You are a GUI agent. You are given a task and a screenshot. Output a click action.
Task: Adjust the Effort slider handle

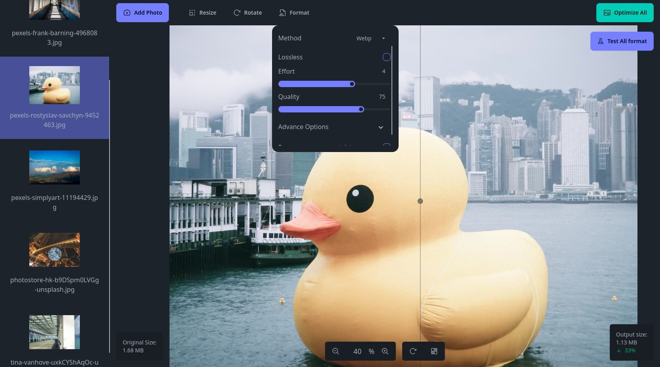point(352,84)
